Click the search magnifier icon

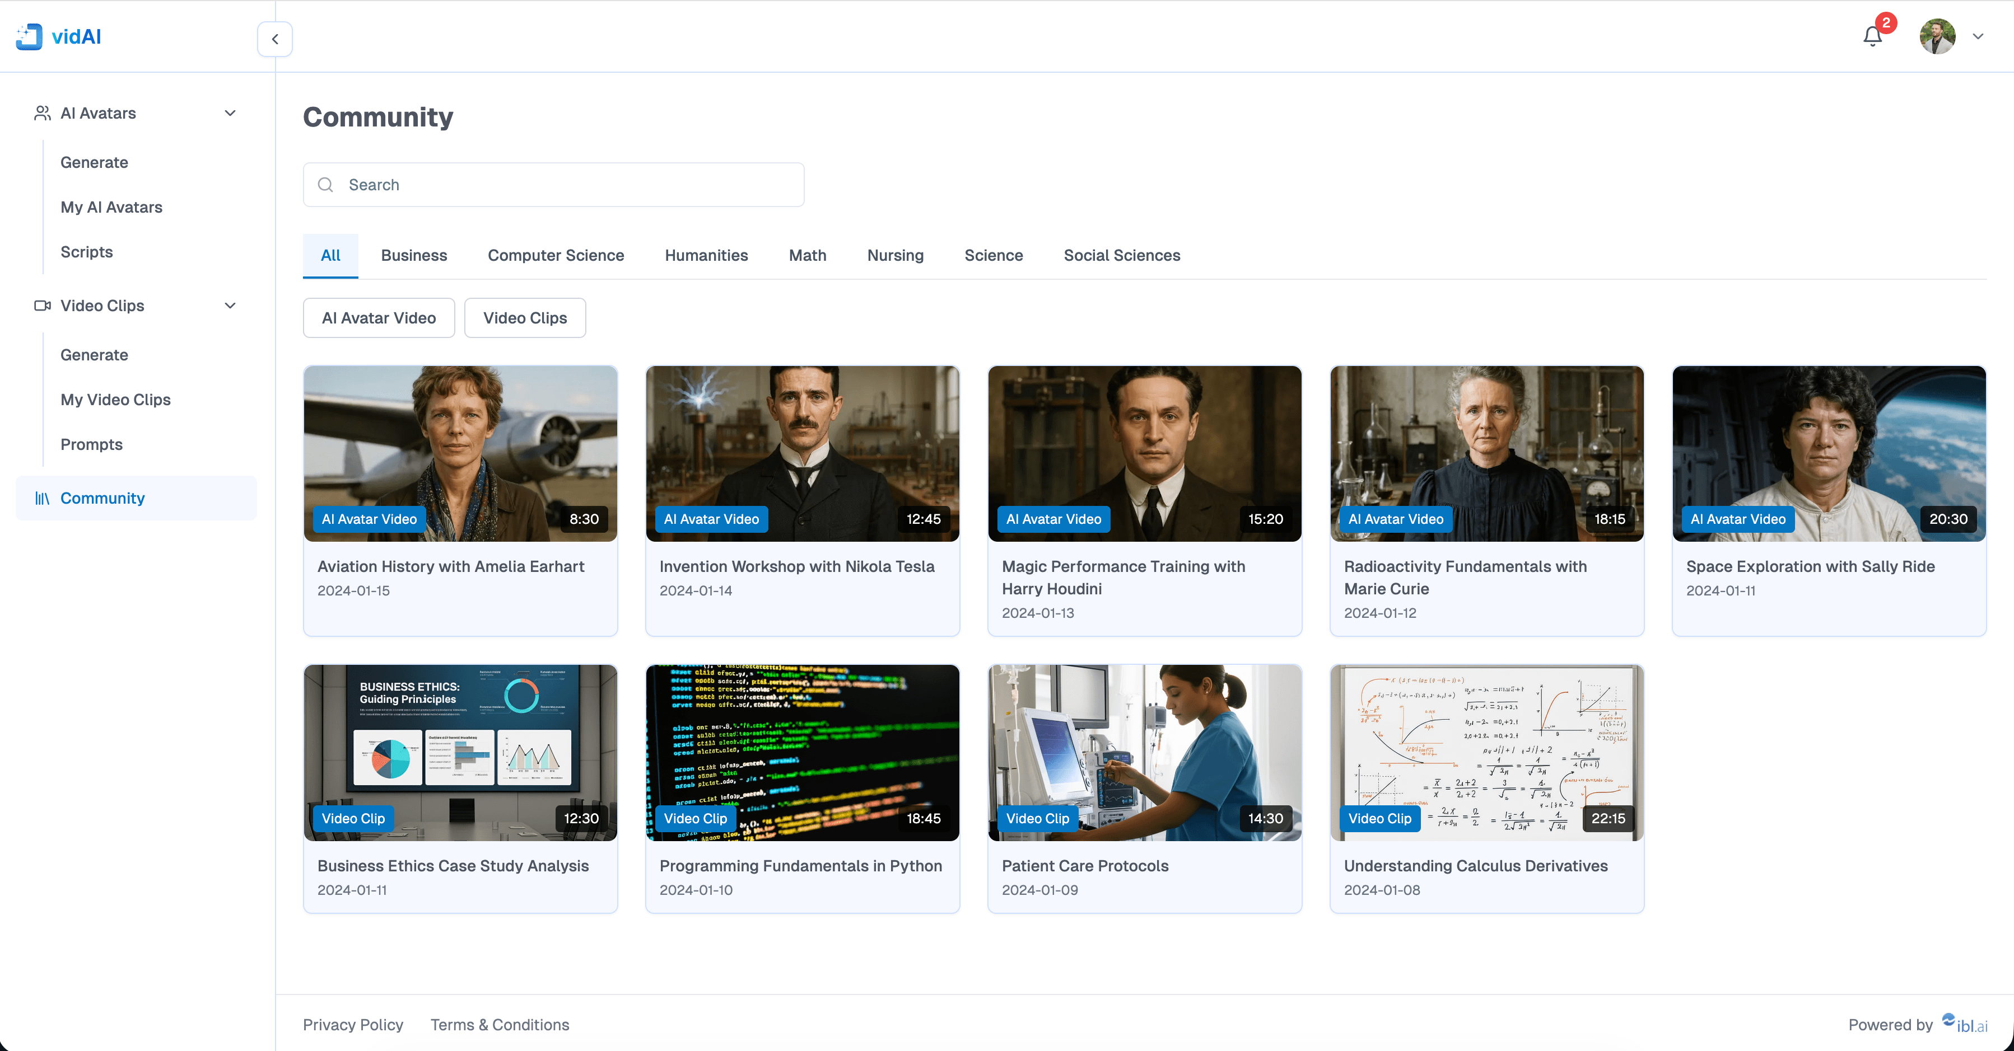pos(325,185)
